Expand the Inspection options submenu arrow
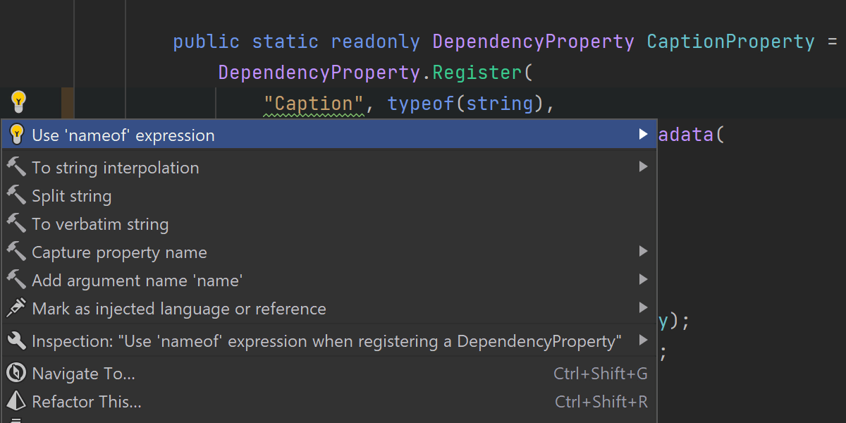The image size is (846, 423). click(642, 341)
